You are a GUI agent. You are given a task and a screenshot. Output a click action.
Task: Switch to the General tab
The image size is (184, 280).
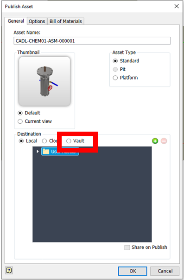16,21
